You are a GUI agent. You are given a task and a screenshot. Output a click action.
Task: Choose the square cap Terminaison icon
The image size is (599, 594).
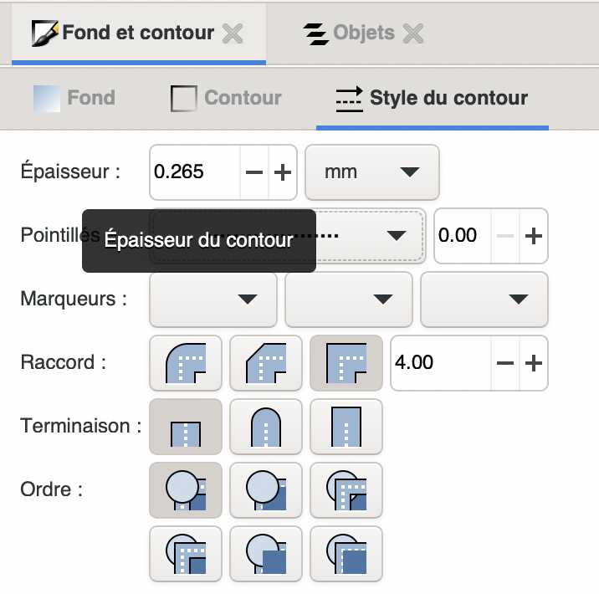346,427
